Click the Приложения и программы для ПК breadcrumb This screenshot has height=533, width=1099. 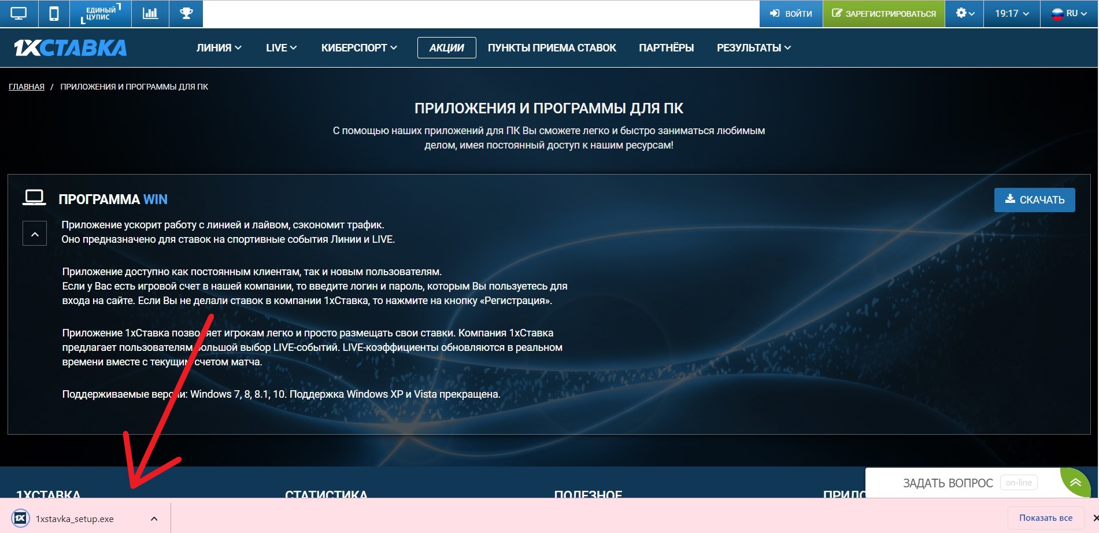click(134, 87)
